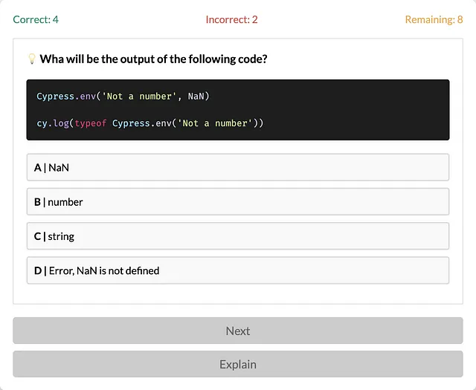Click the Remaining: 8 counter
The image size is (476, 390).
pos(434,19)
